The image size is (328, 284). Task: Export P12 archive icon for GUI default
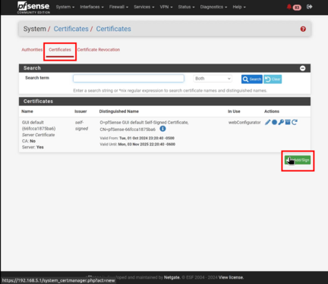pos(288,123)
